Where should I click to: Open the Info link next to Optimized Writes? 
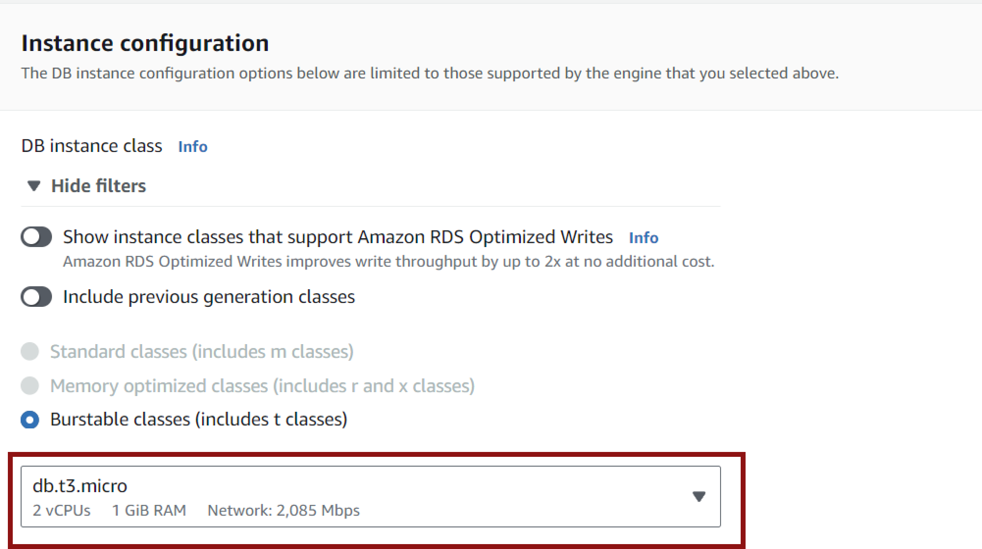click(x=644, y=238)
